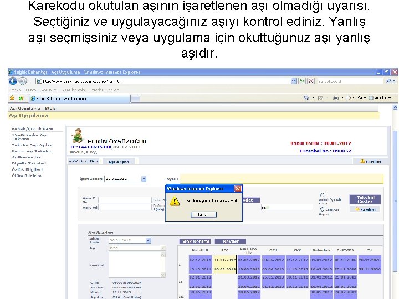Open Kuduz Aşı Takvimi sidebar link
The width and height of the screenshot is (399, 299).
click(x=32, y=151)
